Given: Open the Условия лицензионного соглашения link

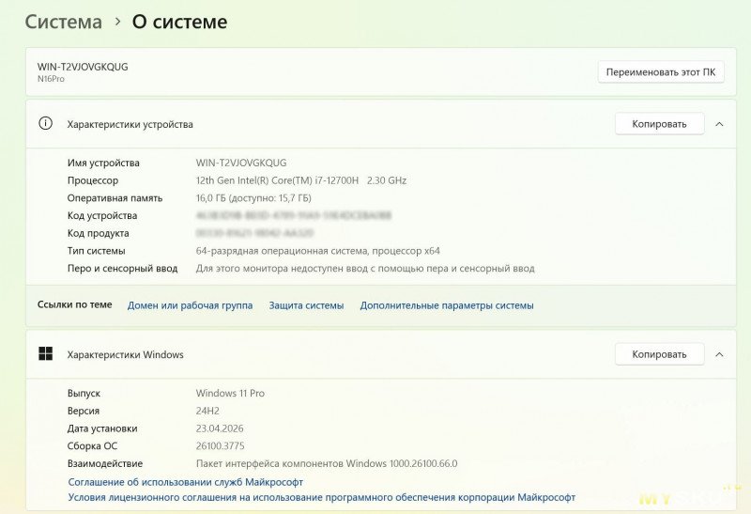Looking at the screenshot, I should coord(321,497).
